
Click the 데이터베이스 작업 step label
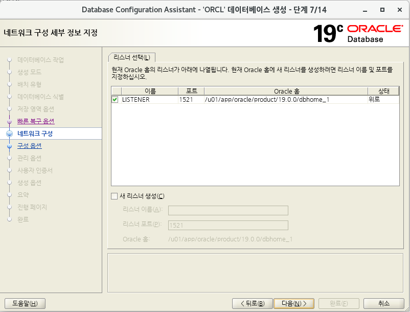(40, 60)
